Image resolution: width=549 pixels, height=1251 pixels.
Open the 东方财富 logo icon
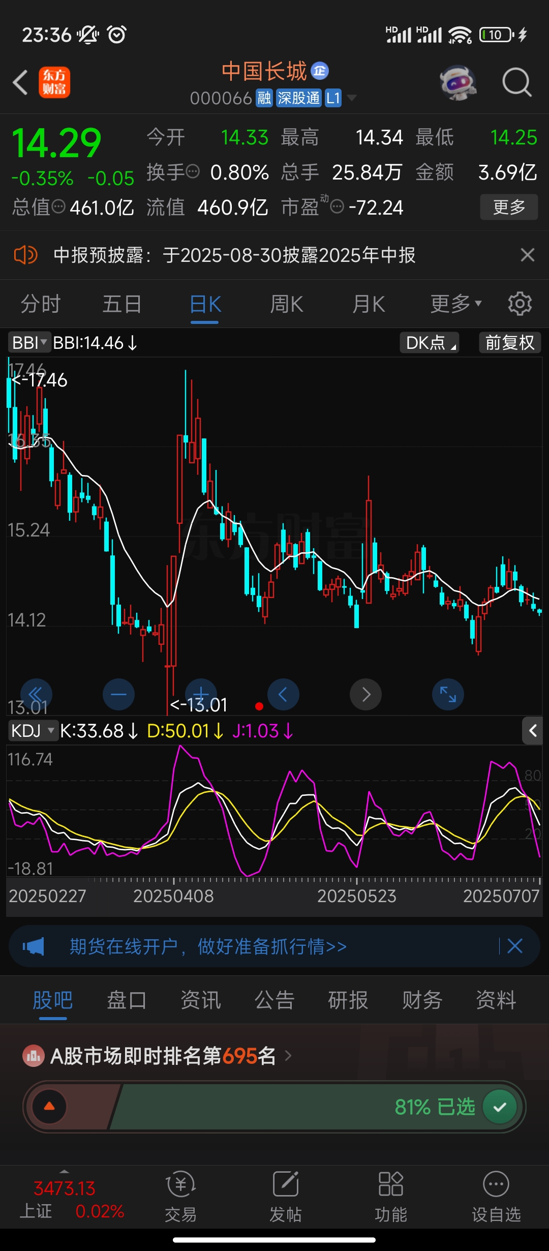54,82
